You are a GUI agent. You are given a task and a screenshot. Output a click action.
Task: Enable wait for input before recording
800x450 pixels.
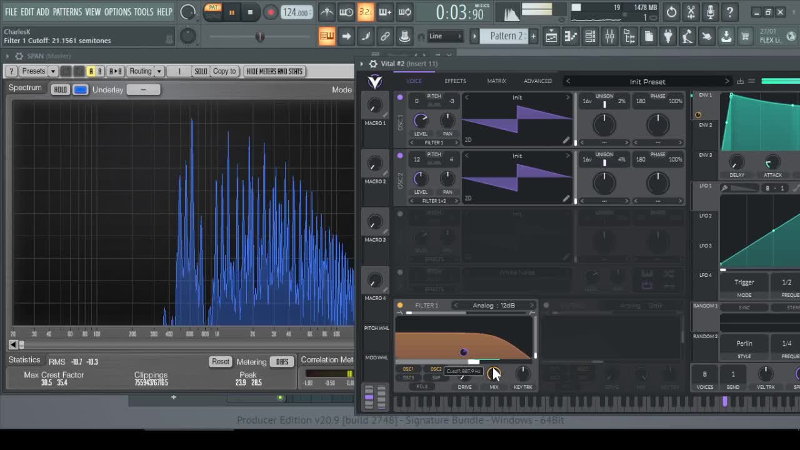[x=346, y=12]
